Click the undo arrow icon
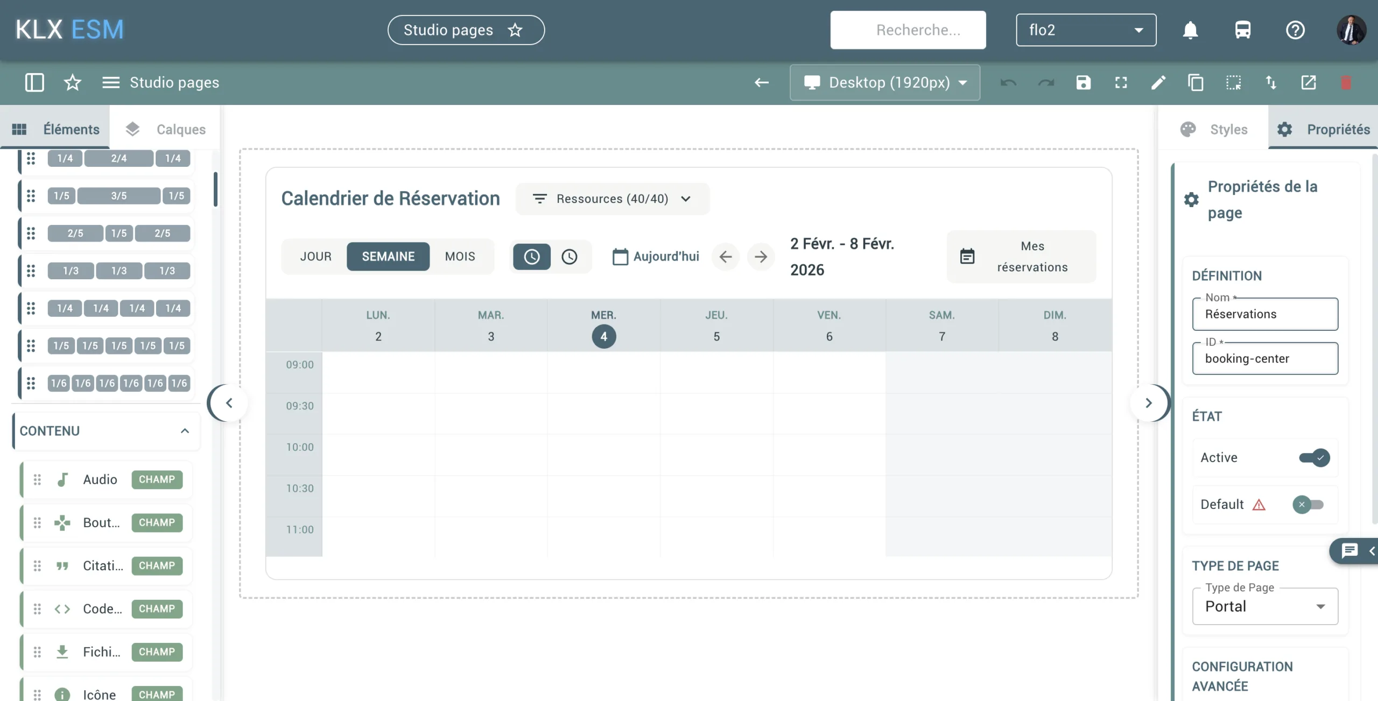 click(1008, 82)
